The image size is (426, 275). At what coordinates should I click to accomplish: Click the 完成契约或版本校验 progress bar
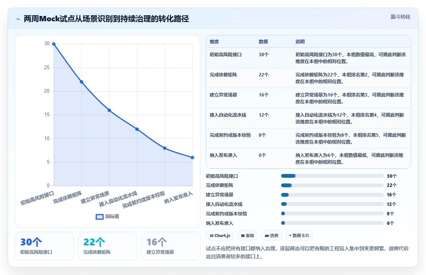332,214
